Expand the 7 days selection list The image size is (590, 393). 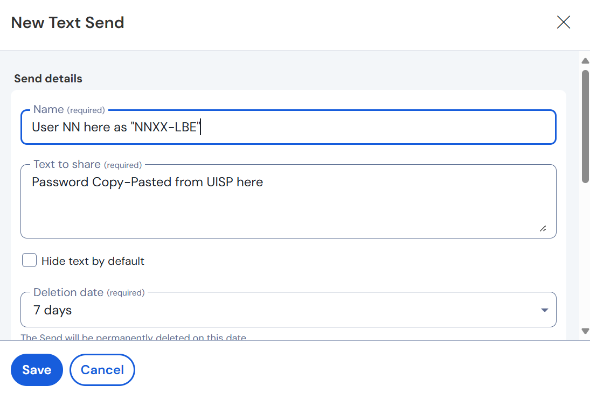(x=288, y=310)
